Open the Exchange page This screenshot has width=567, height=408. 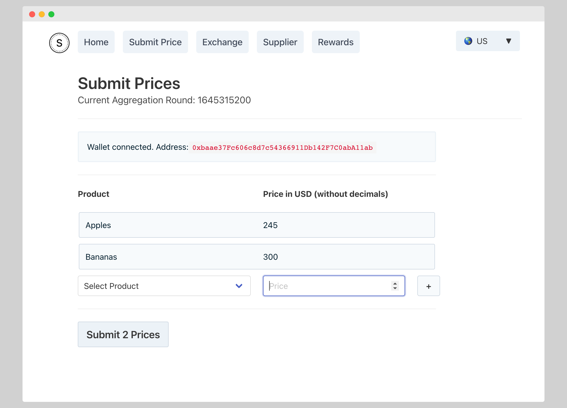pyautogui.click(x=222, y=42)
